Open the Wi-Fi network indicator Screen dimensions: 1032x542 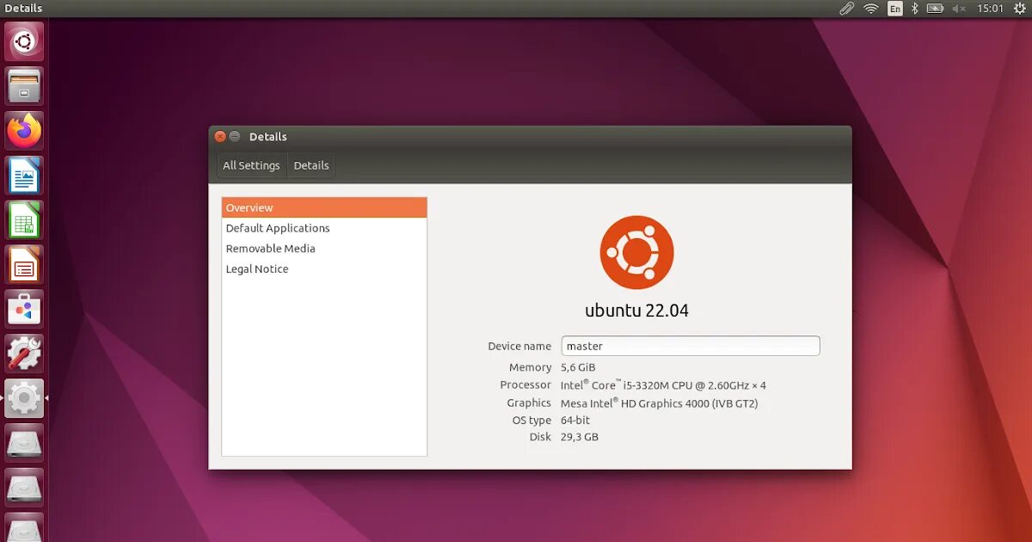(x=871, y=9)
